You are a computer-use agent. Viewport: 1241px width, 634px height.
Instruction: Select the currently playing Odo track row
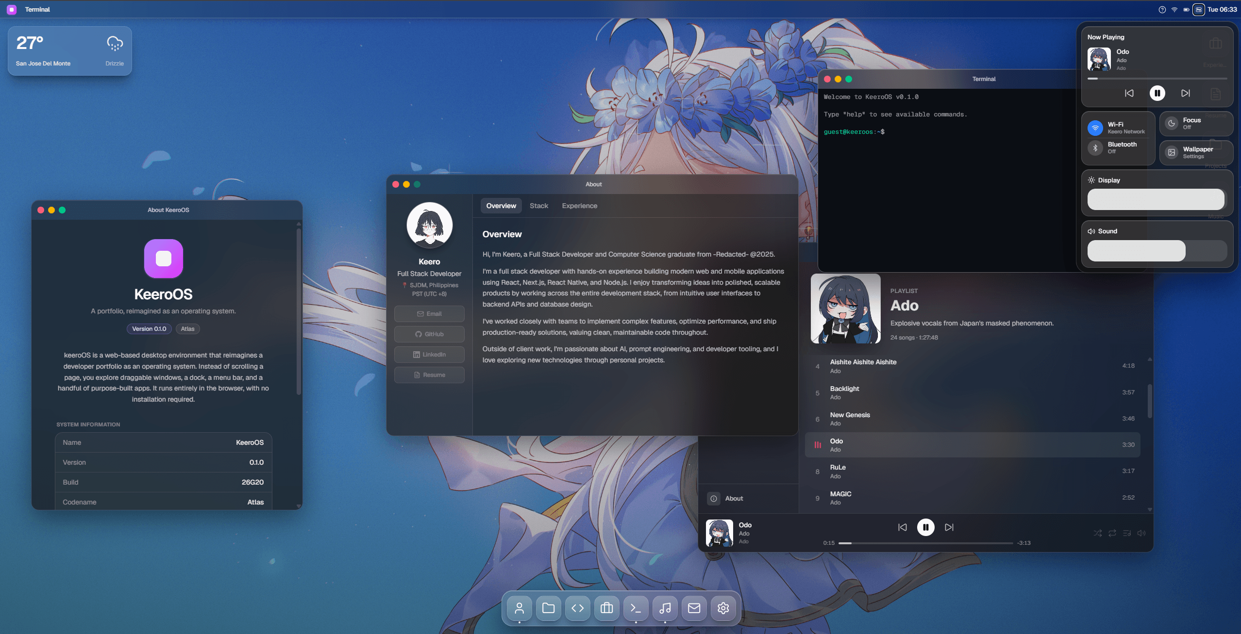tap(973, 445)
